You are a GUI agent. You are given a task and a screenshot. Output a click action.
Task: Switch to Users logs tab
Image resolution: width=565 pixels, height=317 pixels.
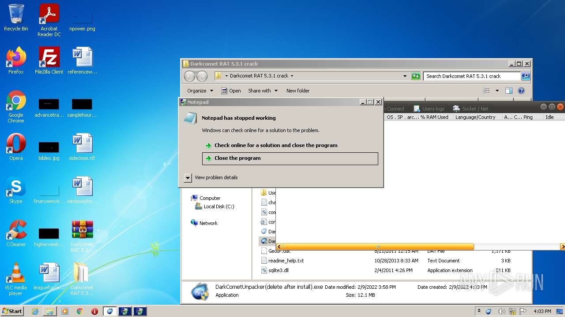[x=429, y=109]
